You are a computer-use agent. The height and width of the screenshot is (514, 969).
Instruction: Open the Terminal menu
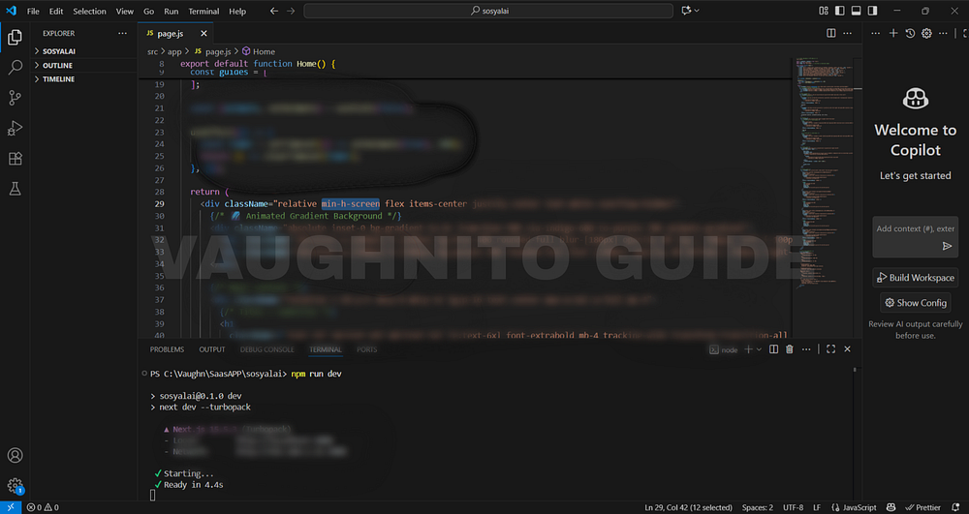point(203,11)
